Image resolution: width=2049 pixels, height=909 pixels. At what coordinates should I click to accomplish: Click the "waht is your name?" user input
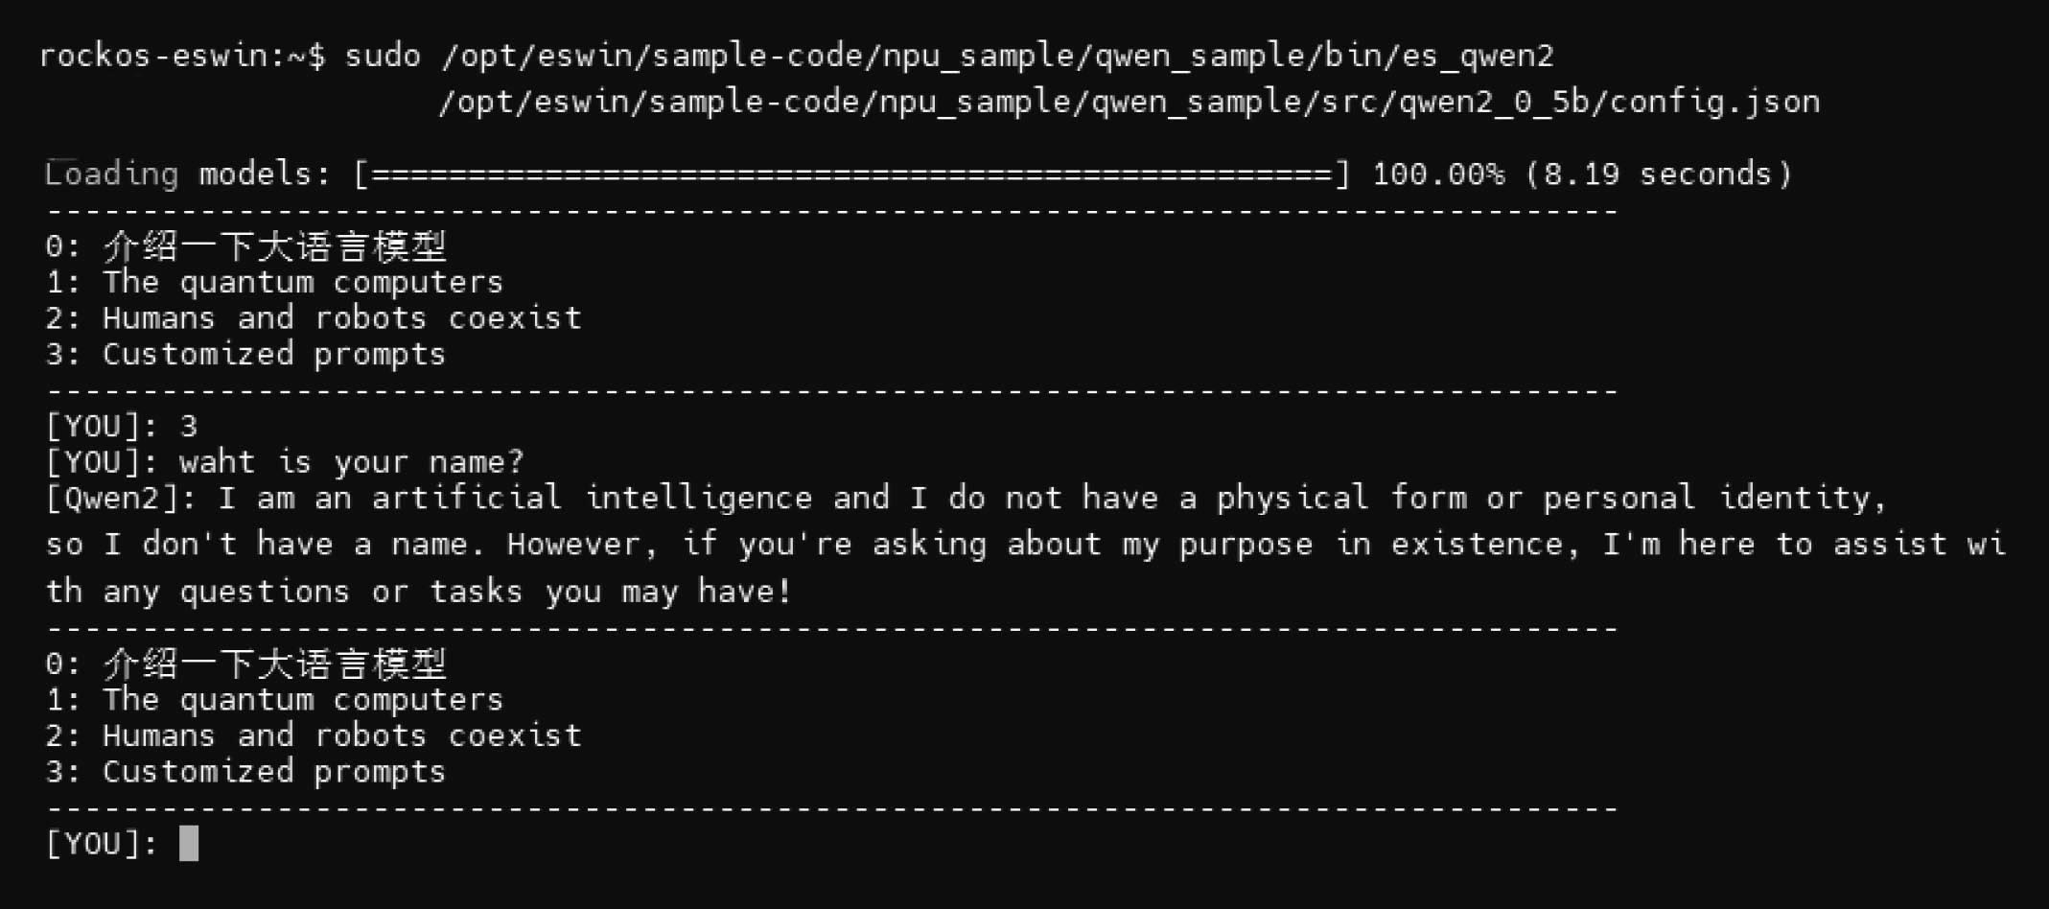tap(352, 462)
